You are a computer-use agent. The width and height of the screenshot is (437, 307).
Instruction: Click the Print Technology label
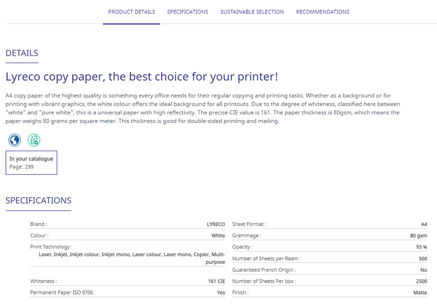coord(51,247)
